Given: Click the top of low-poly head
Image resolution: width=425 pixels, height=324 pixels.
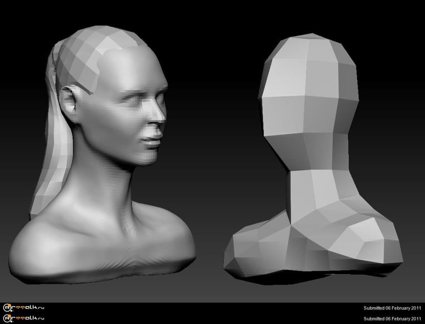Looking at the screenshot, I should 309,43.
